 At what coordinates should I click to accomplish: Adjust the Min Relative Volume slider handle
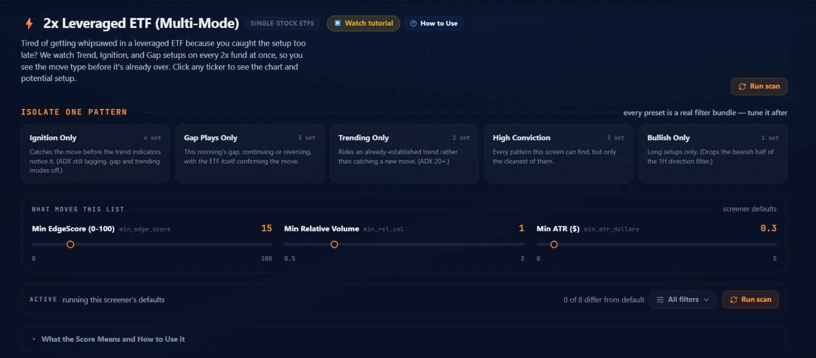point(334,244)
